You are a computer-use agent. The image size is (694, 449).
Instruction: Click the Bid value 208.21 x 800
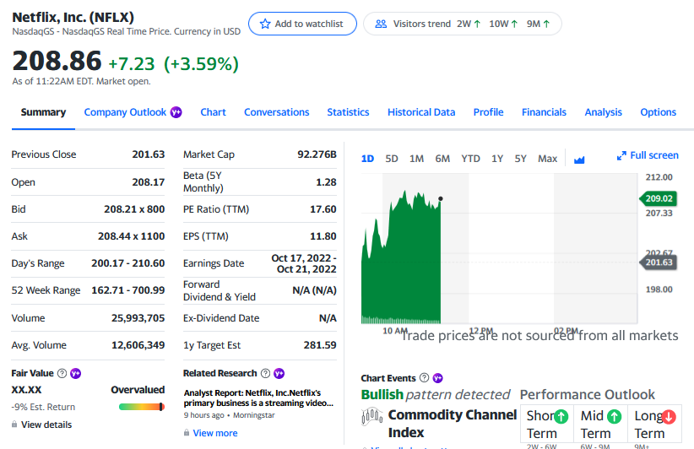[x=134, y=209]
